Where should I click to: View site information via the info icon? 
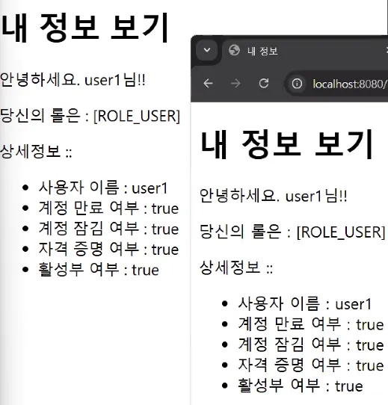pyautogui.click(x=297, y=84)
